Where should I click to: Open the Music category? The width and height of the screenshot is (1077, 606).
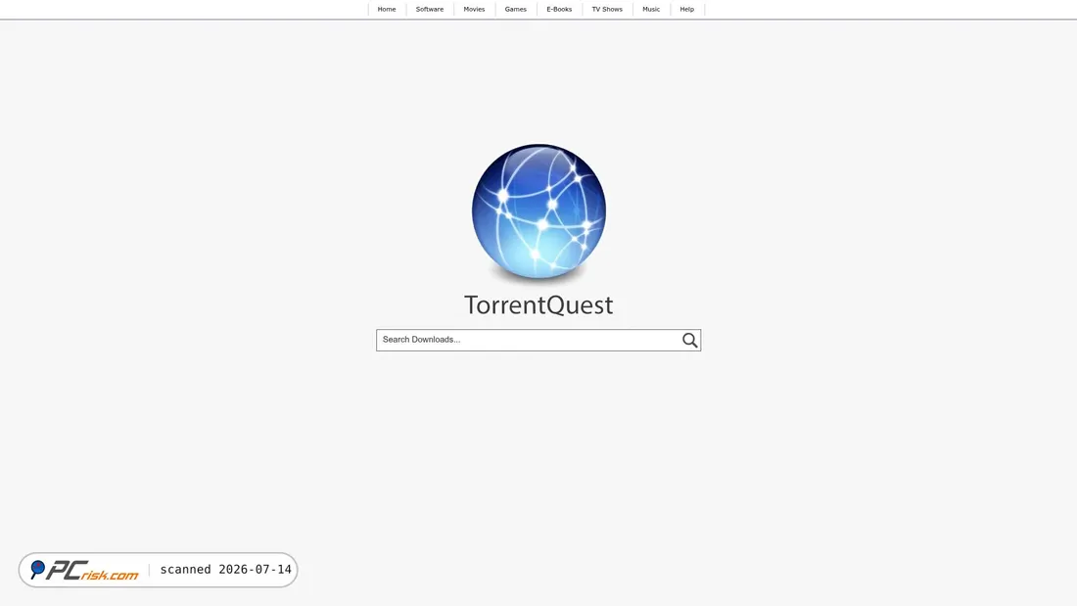(x=651, y=10)
